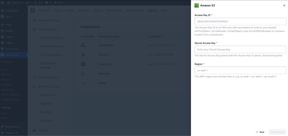Open Email Notification settings
Screen dimensions: 288x136
point(51,38)
